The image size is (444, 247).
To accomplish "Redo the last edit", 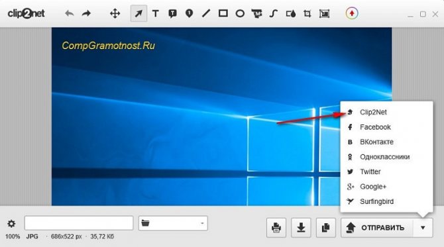I will 86,13.
